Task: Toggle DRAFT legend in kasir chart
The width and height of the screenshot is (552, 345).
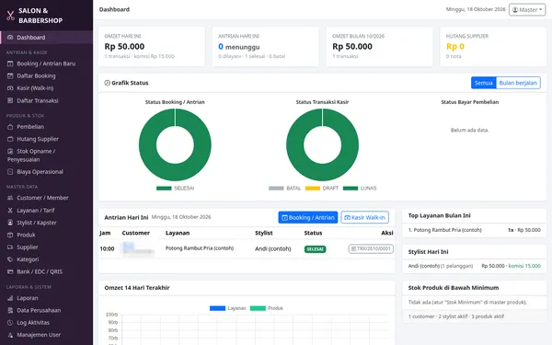Action: (322, 189)
